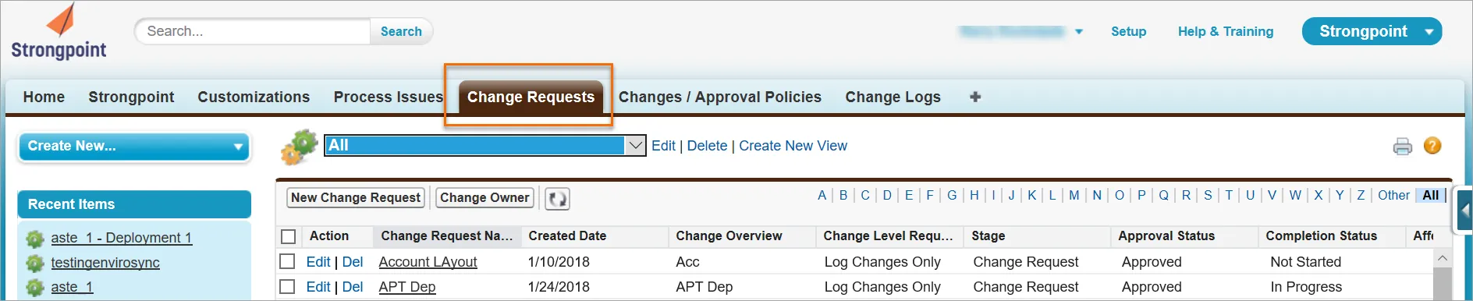Sort by Stage column header
The width and height of the screenshot is (1473, 301).
pyautogui.click(x=988, y=235)
